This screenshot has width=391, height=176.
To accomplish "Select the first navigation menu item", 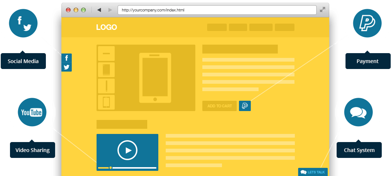I will click(x=217, y=27).
